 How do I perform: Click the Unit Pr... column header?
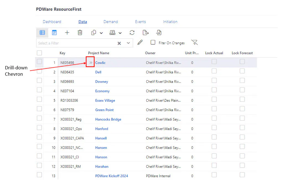coord(192,53)
